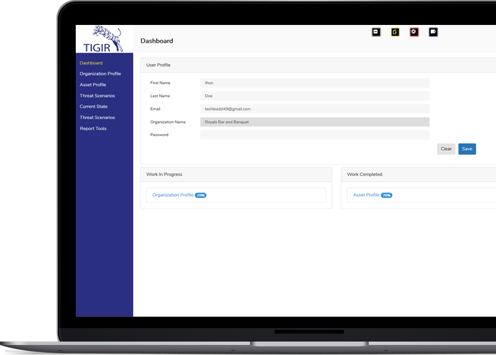Click the blue Save button
Viewport: 496px width, 355px height.
coord(467,149)
